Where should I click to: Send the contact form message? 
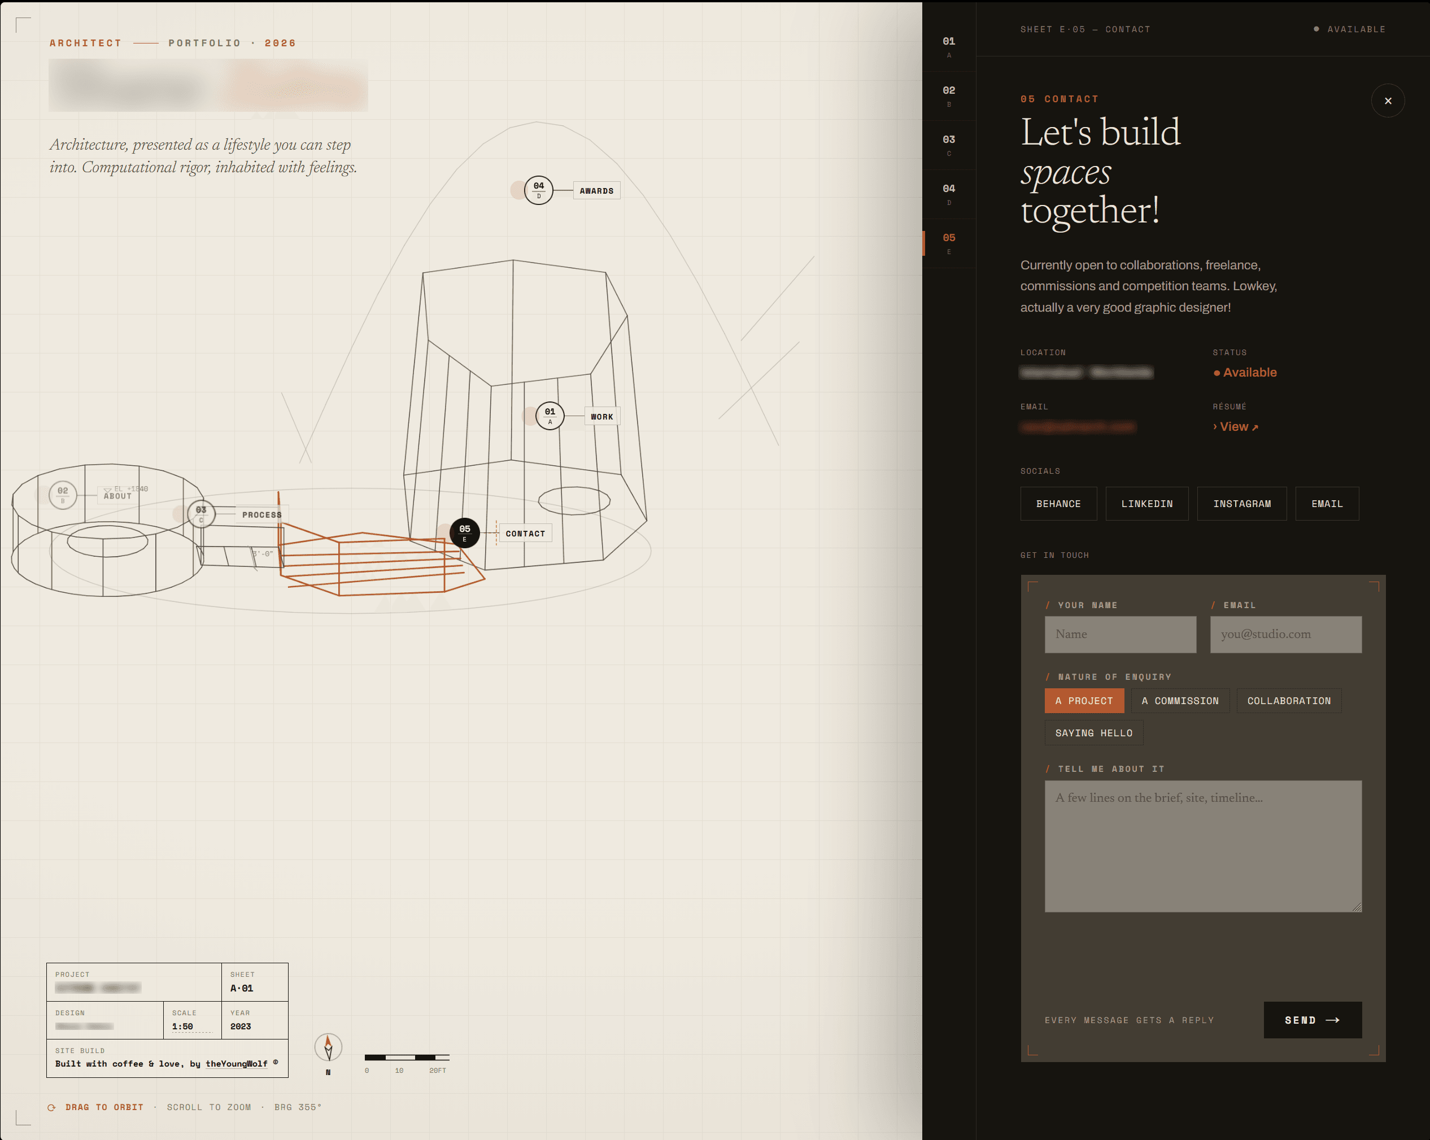click(1313, 1020)
